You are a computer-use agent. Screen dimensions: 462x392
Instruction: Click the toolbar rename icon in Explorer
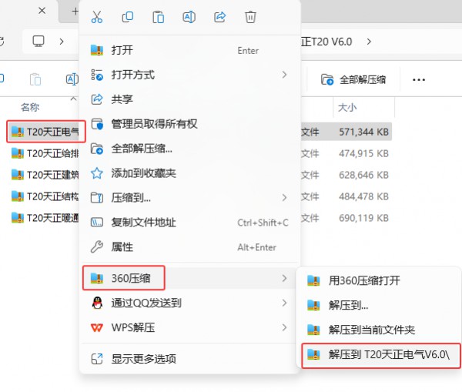(x=72, y=79)
